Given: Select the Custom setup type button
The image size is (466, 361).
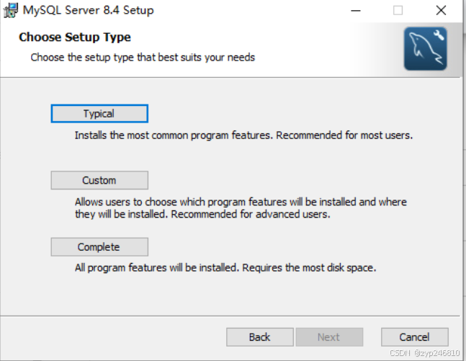Looking at the screenshot, I should (x=99, y=180).
